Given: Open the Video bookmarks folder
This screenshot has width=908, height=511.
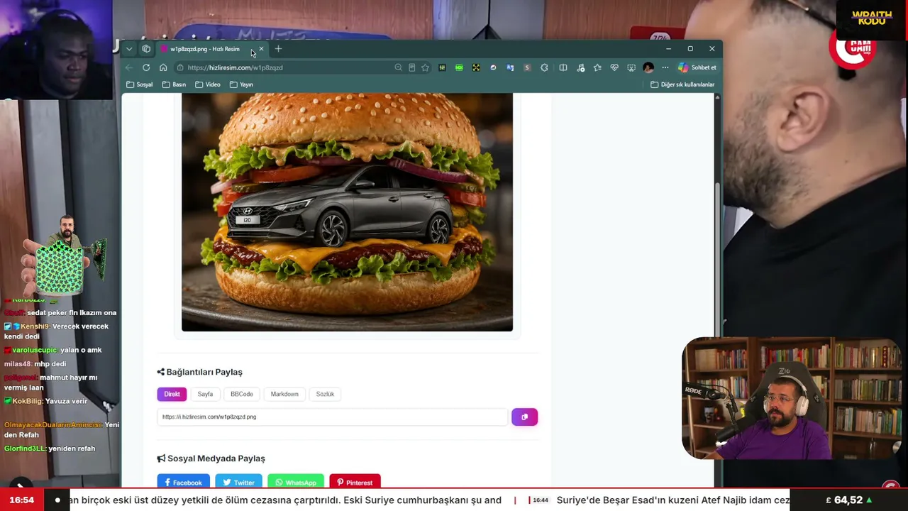Looking at the screenshot, I should [208, 84].
